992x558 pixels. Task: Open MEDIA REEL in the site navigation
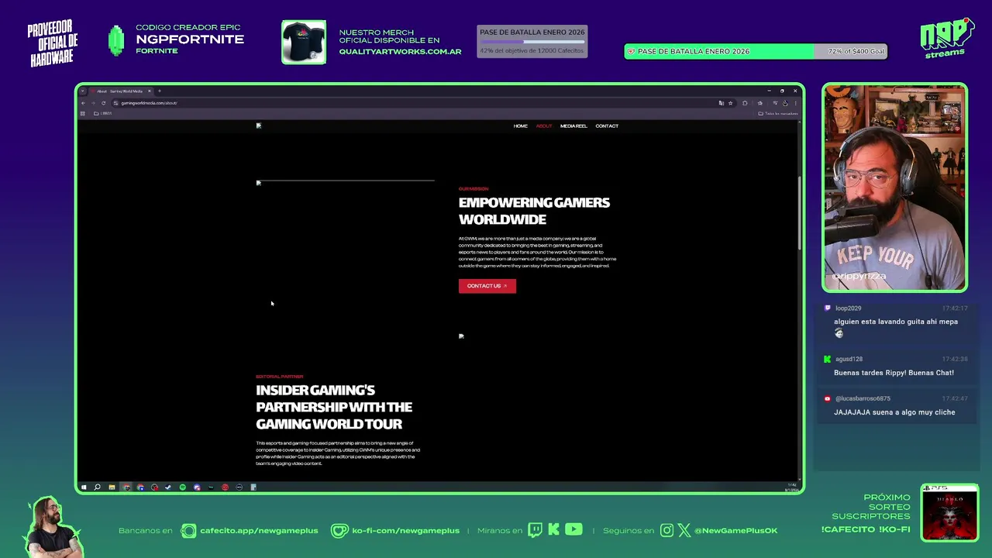pos(573,126)
